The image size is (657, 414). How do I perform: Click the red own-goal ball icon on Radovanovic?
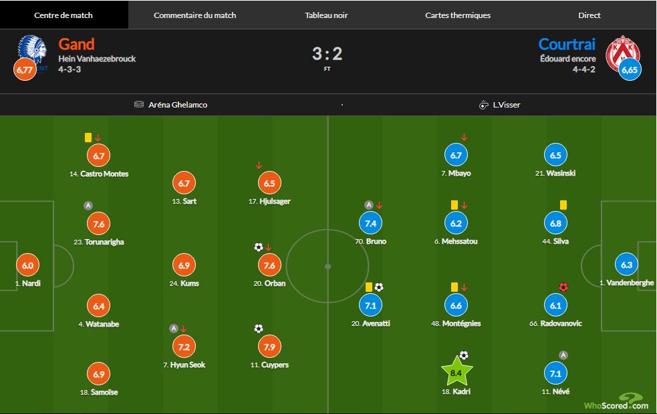563,287
